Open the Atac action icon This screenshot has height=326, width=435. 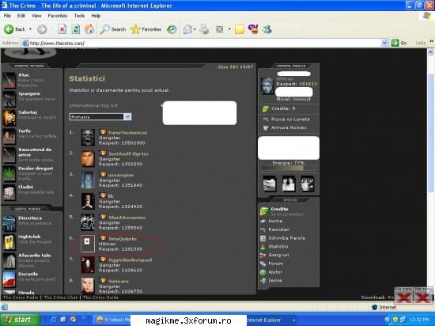[x=9, y=80]
